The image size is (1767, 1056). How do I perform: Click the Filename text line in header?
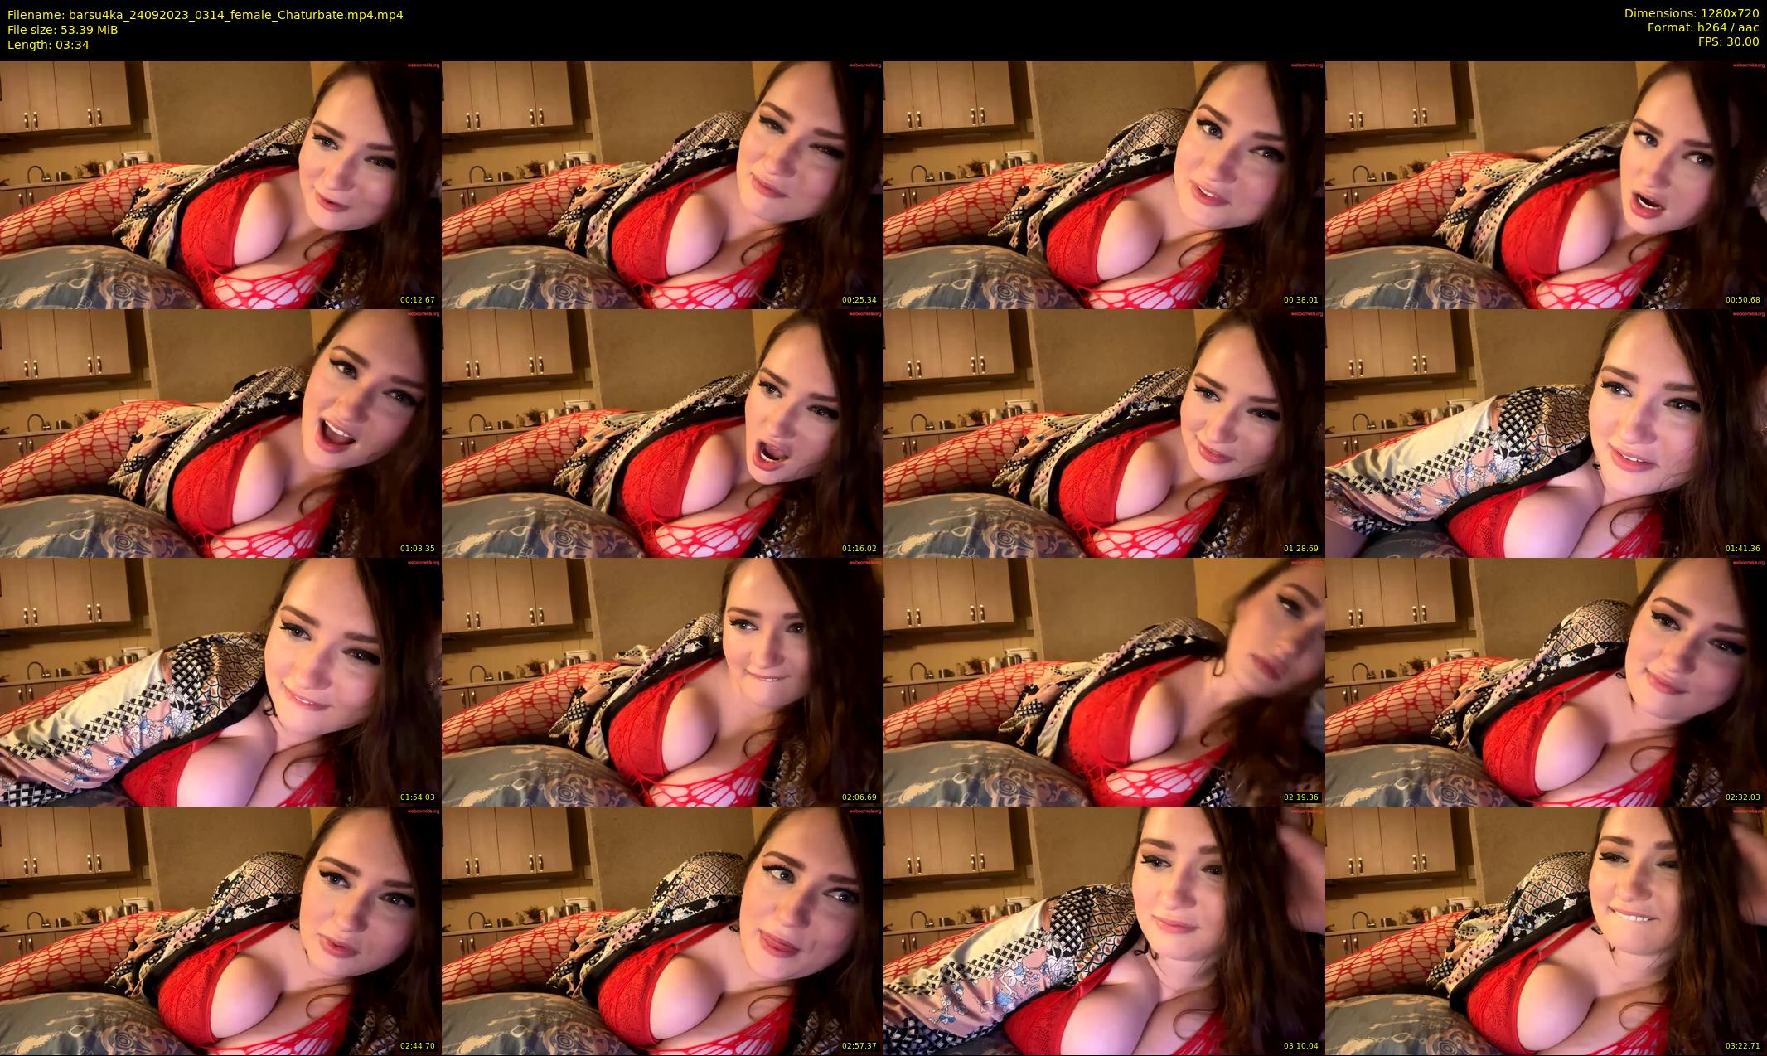click(206, 15)
